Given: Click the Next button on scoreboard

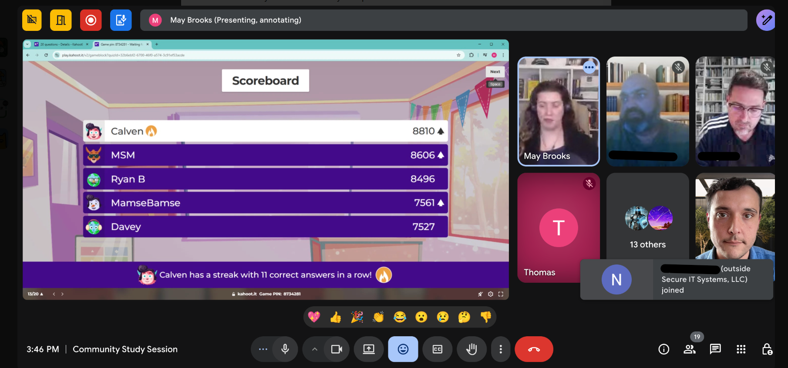Looking at the screenshot, I should (495, 72).
